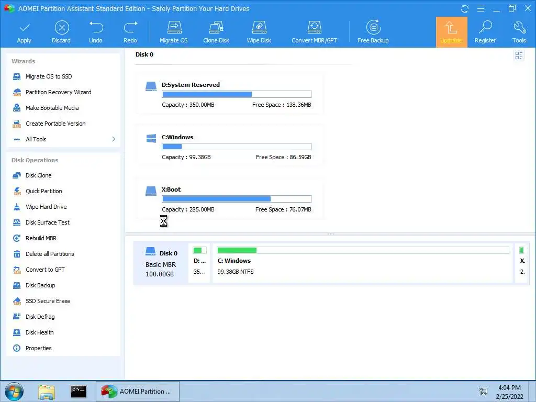
Task: Click the Delete all Partitions trash icon
Action: 17,254
